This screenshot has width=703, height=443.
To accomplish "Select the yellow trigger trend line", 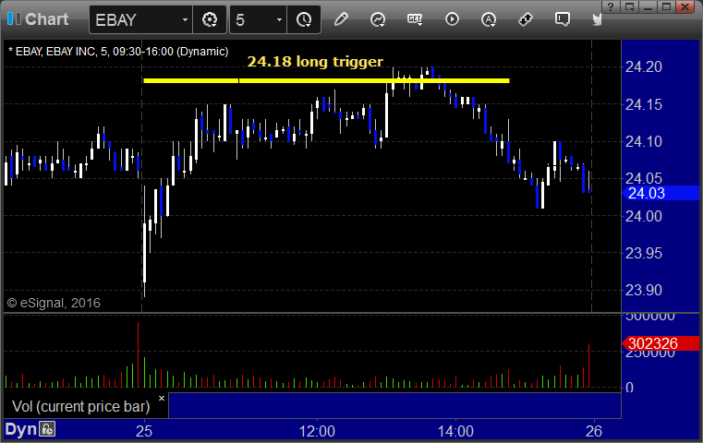I will point(326,80).
